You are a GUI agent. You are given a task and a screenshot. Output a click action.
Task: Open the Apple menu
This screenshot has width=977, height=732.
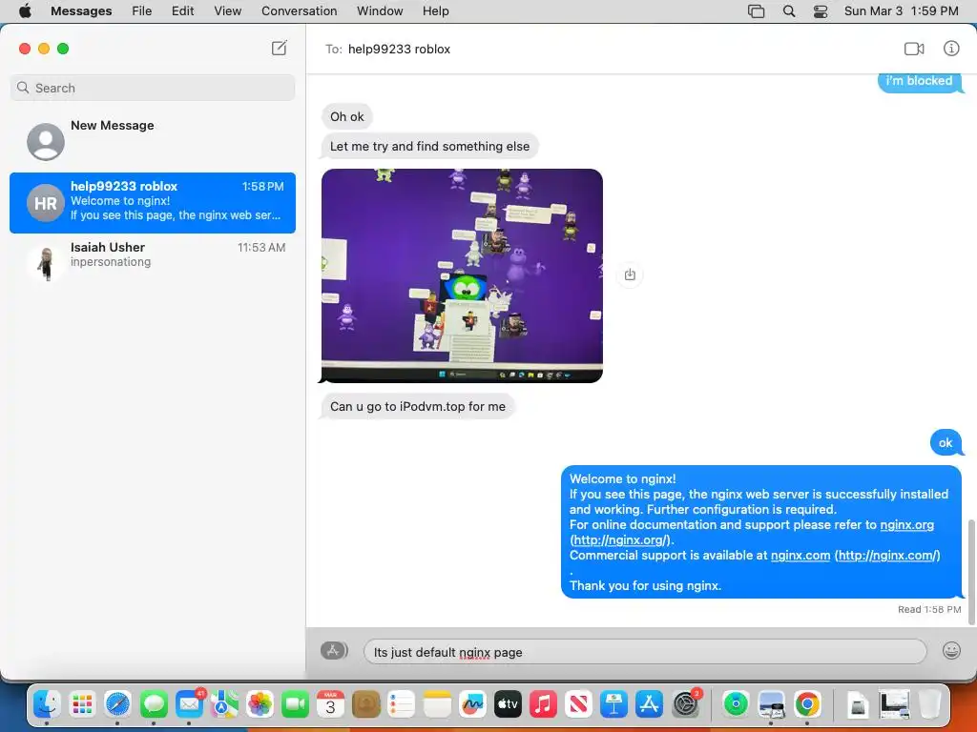[x=25, y=11]
